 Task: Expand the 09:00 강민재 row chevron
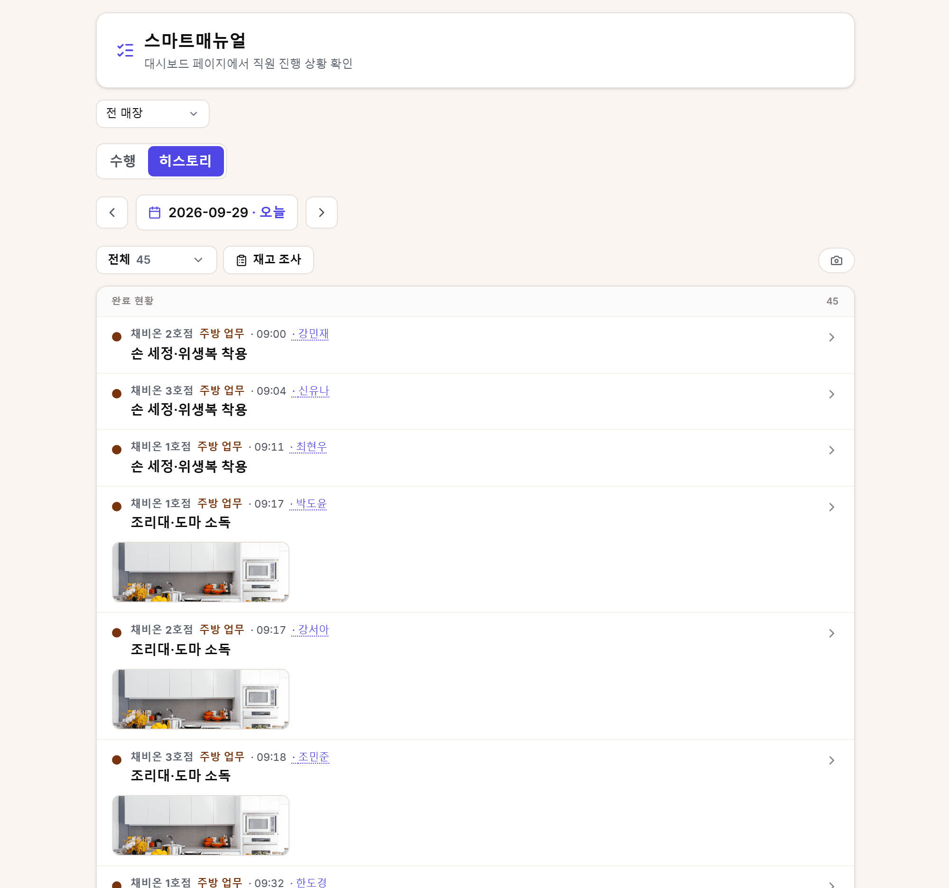click(832, 337)
